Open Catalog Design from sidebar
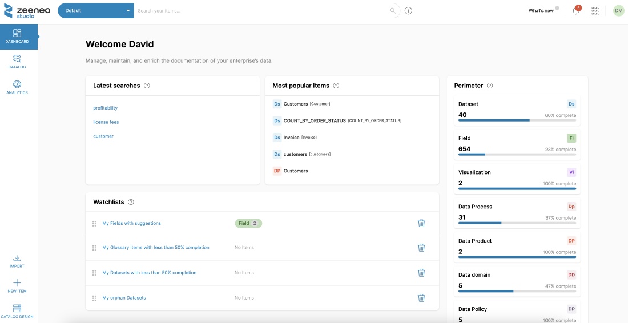The width and height of the screenshot is (628, 323). coord(17,311)
